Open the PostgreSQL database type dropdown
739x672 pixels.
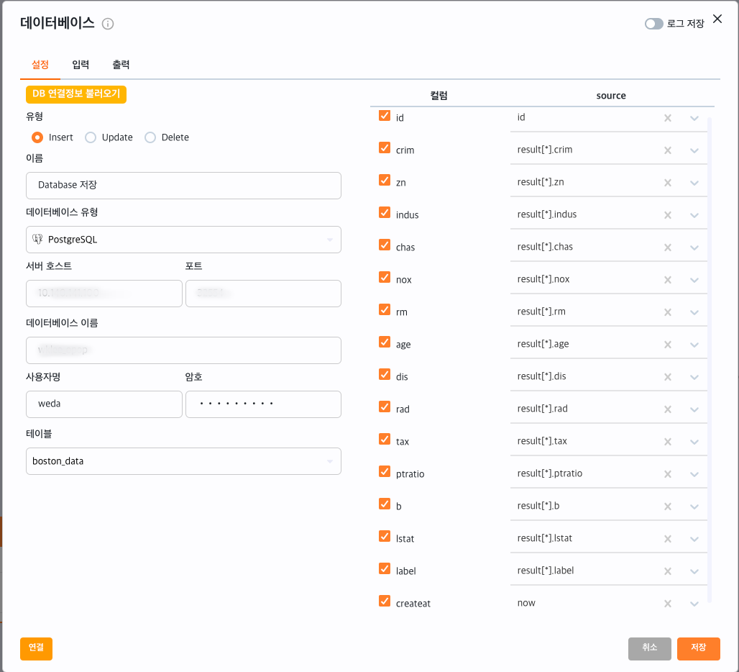pos(183,240)
